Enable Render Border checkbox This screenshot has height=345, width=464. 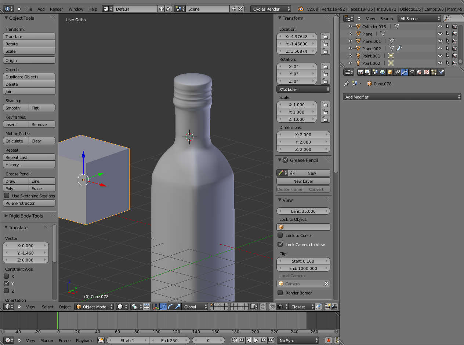tap(280, 293)
